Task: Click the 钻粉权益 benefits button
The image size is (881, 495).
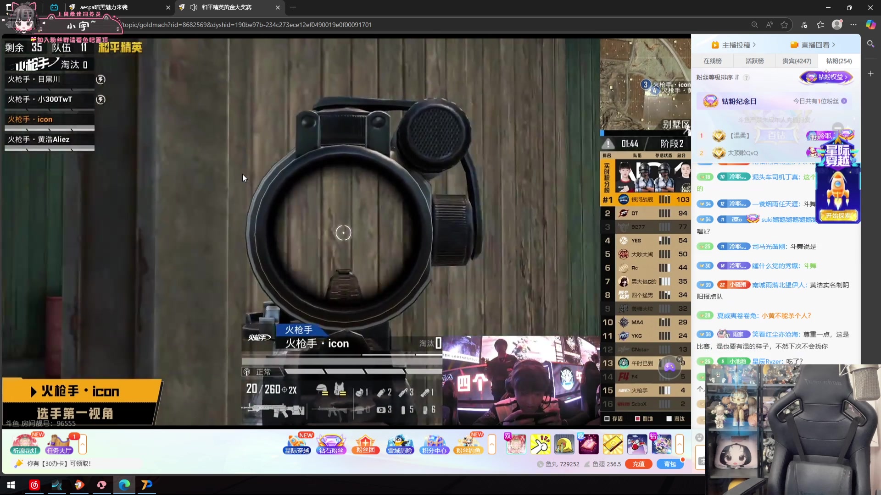Action: click(826, 77)
